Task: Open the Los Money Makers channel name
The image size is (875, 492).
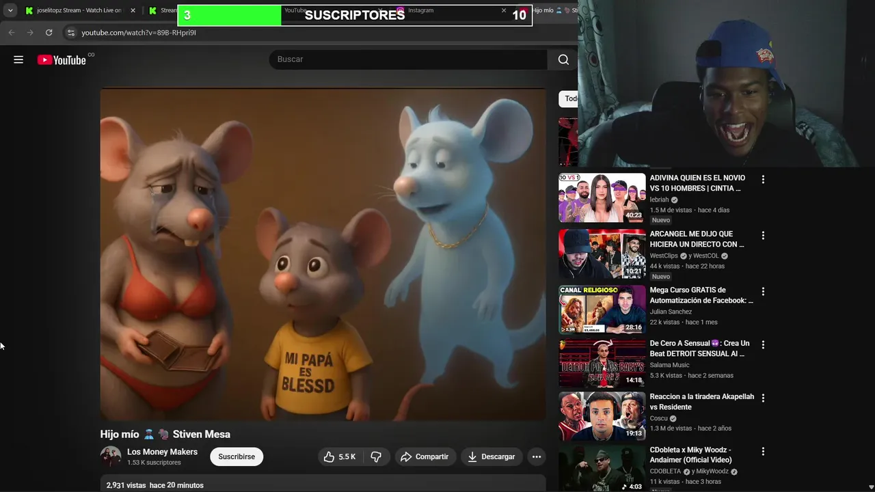Action: (162, 452)
